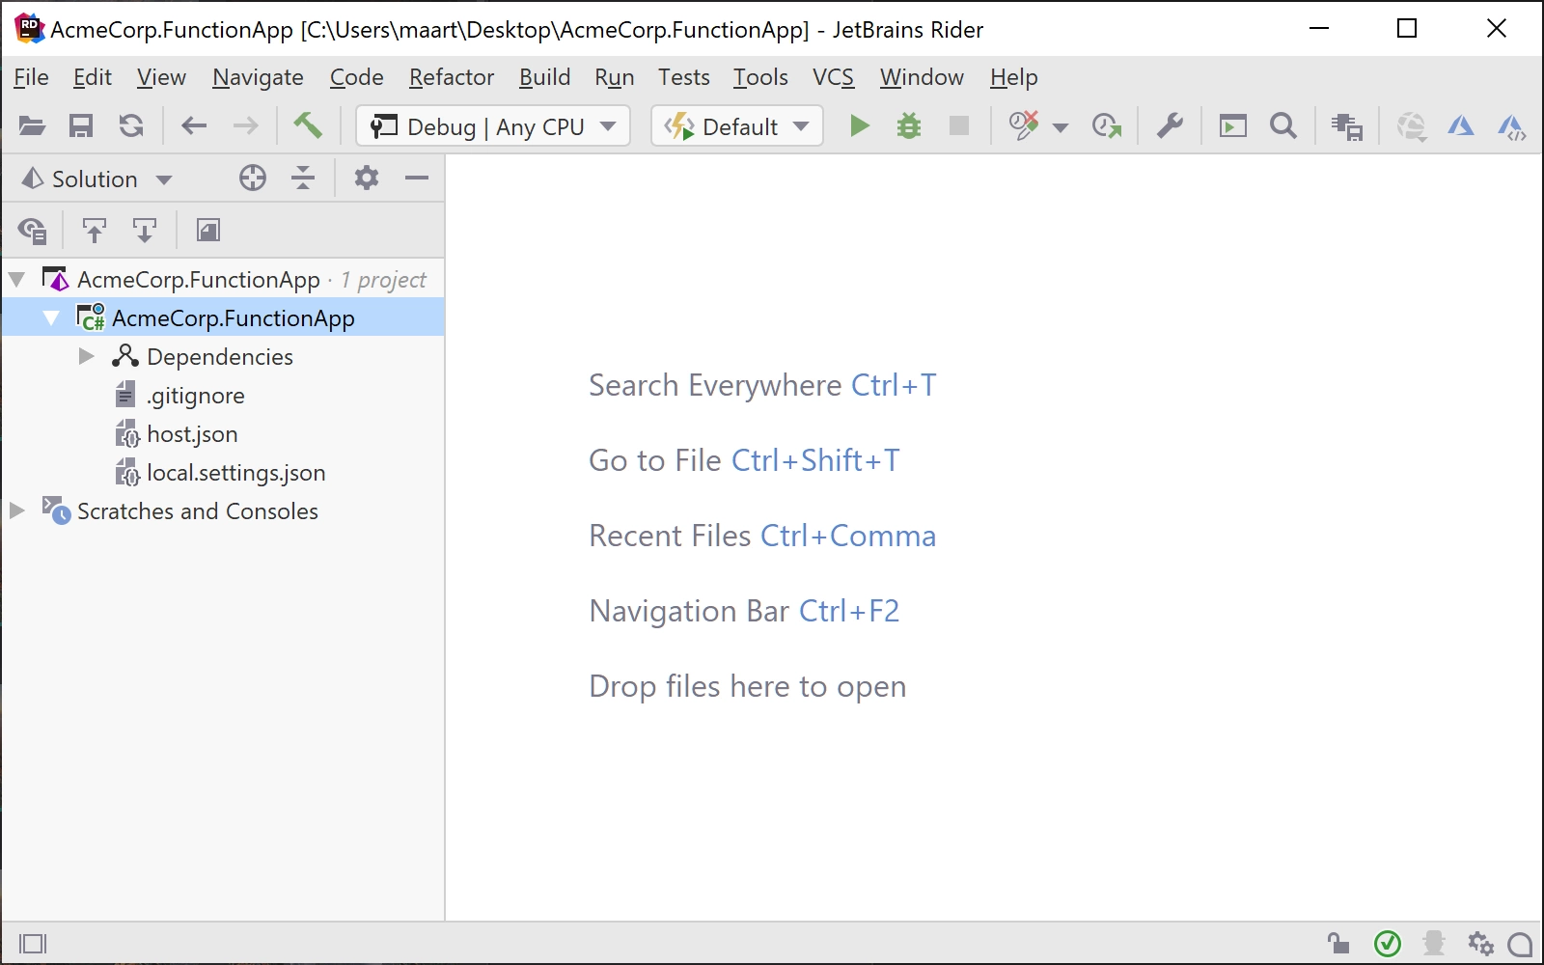Click the Azure code icon at toolbar end
The width and height of the screenshot is (1544, 965).
(x=1511, y=126)
